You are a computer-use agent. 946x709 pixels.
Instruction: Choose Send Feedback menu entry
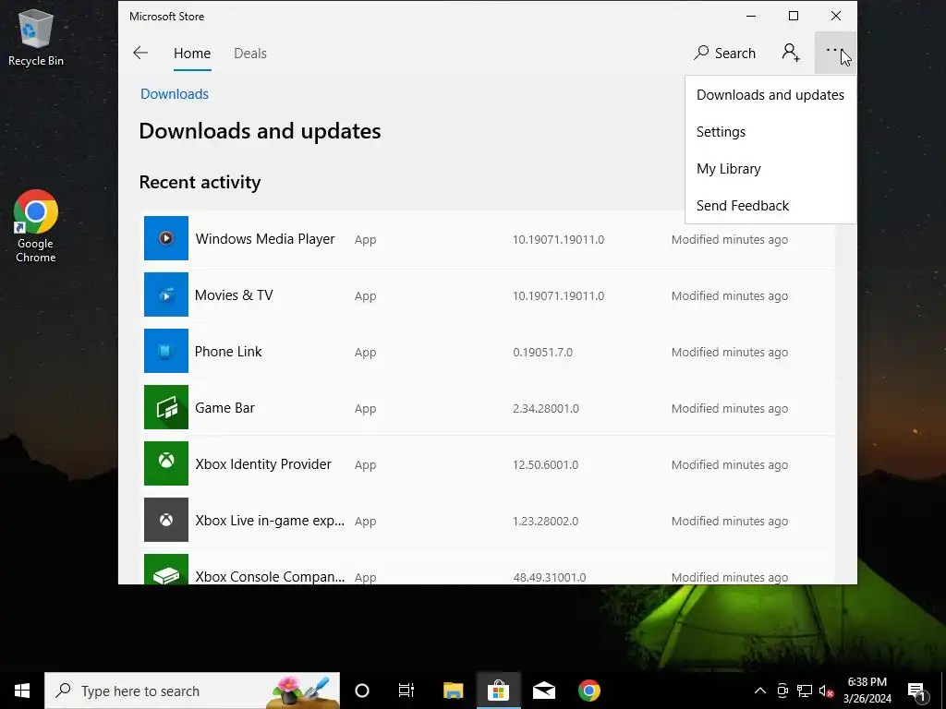click(770, 206)
